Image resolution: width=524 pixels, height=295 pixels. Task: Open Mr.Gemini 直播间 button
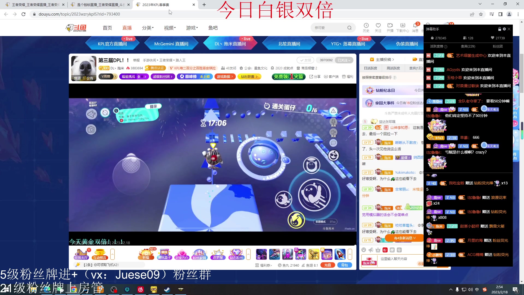pos(171,44)
